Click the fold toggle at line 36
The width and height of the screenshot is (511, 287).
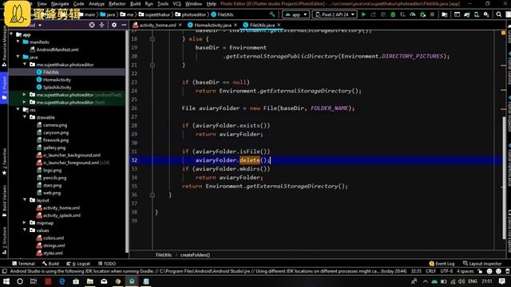pos(153,195)
